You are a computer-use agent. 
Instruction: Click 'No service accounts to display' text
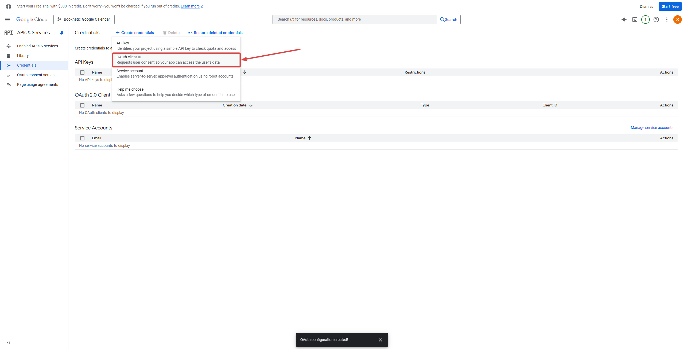point(104,145)
